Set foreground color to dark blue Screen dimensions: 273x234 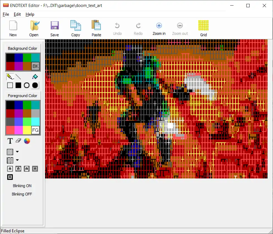tap(19, 105)
